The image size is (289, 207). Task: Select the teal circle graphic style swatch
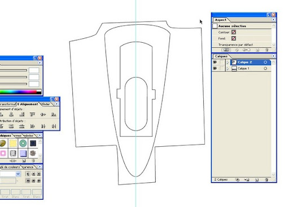tap(23, 143)
